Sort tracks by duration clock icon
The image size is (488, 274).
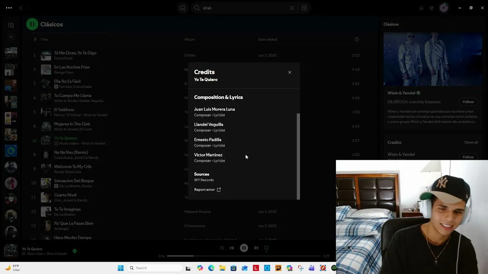tap(357, 40)
